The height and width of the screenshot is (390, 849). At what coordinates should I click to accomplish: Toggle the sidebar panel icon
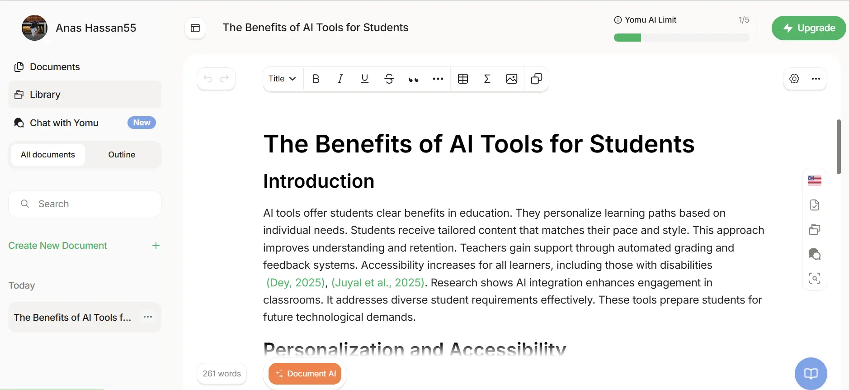click(x=195, y=28)
